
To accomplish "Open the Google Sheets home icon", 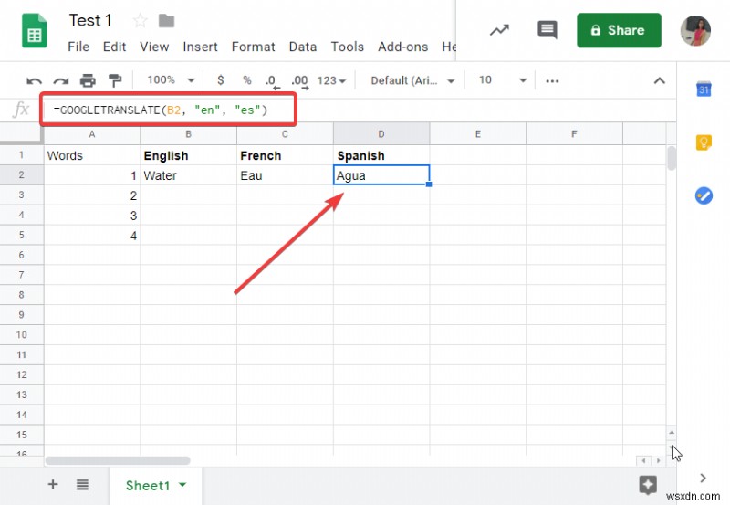I will (x=35, y=31).
